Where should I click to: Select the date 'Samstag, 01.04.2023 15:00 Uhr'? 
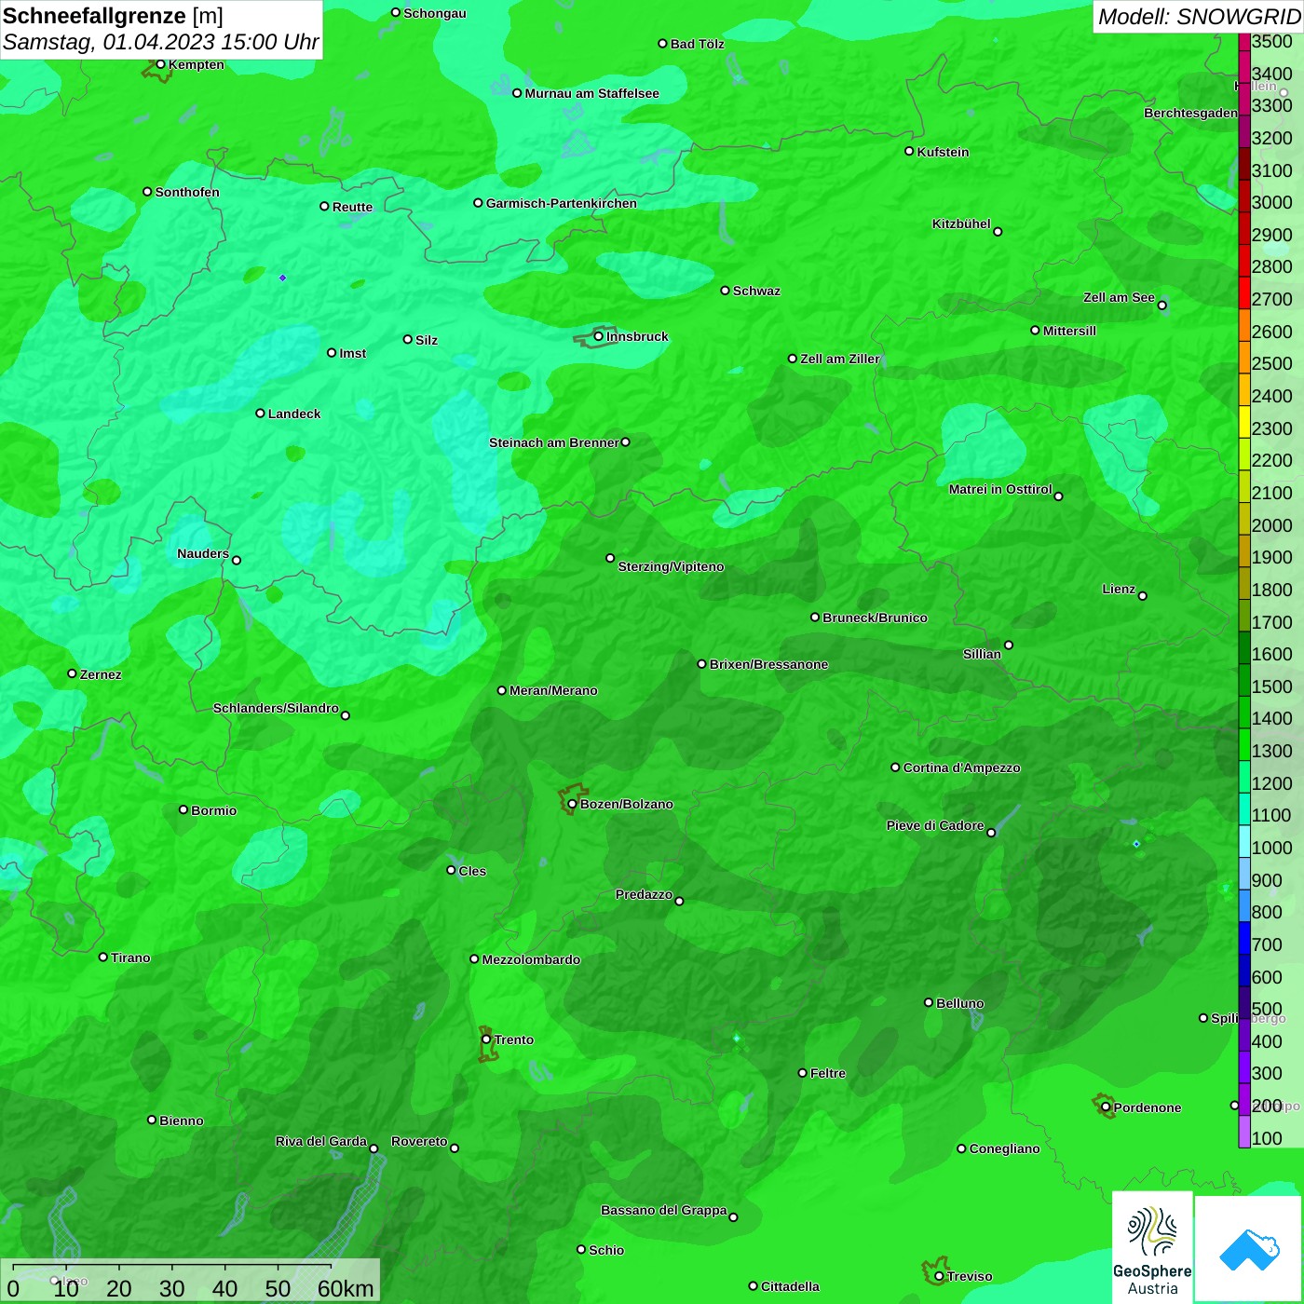pos(160,42)
